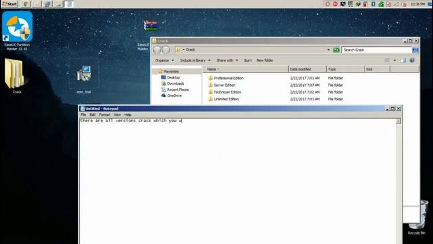Open the File menu in Notepad
Screen dimensions: 433x244
83,115
